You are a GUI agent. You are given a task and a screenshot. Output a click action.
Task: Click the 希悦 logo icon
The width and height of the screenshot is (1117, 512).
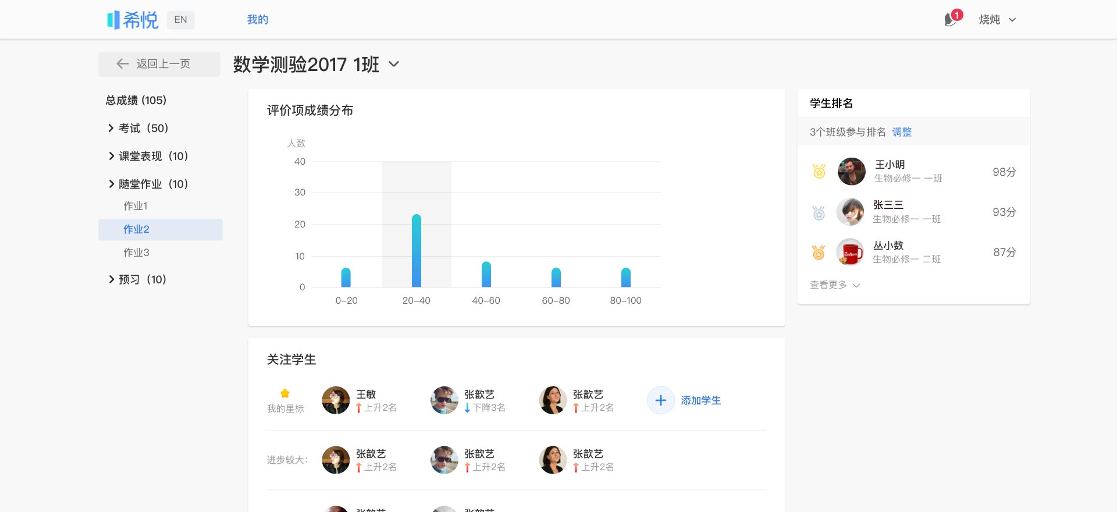point(113,20)
